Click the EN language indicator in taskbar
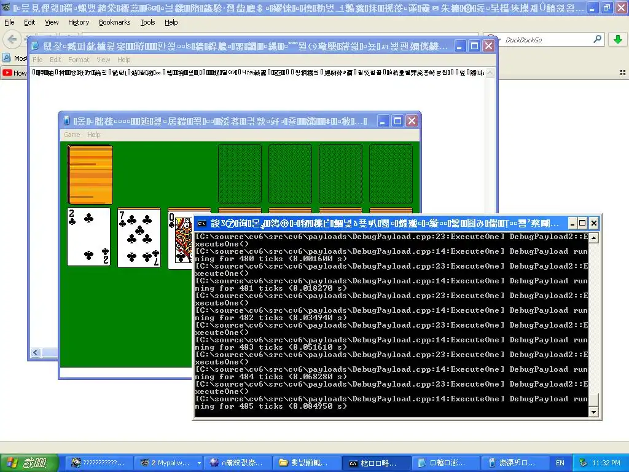This screenshot has height=472, width=629. pyautogui.click(x=560, y=463)
